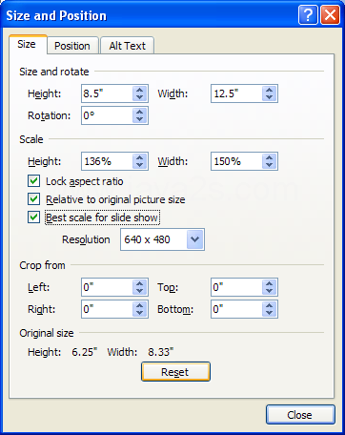Open the Resolution dropdown arrow
Screen dimensions: 345x435
[x=194, y=239]
